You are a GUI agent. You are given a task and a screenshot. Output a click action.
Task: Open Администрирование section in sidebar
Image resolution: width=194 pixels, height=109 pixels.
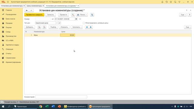pos(13,62)
